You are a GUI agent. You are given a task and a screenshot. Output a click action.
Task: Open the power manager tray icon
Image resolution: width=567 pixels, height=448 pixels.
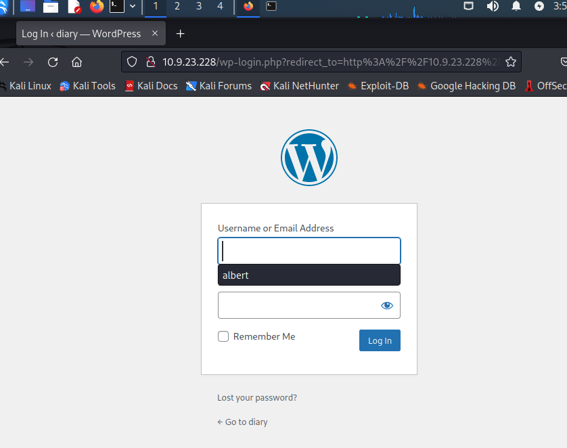(x=539, y=6)
